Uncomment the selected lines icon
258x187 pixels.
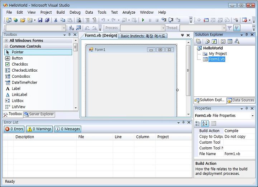[x=95, y=20]
